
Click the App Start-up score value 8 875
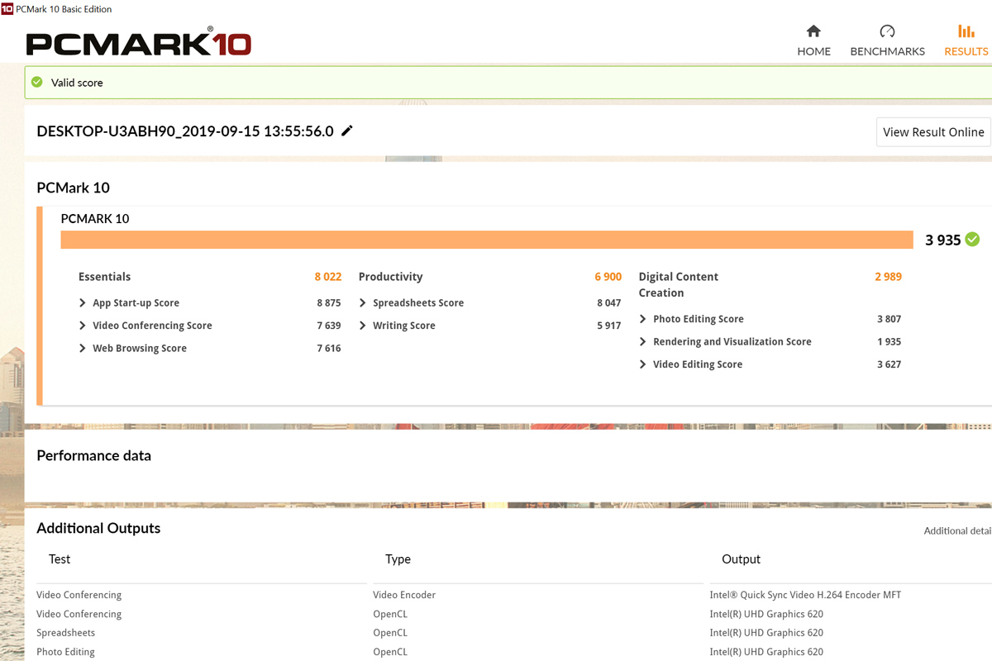(329, 303)
